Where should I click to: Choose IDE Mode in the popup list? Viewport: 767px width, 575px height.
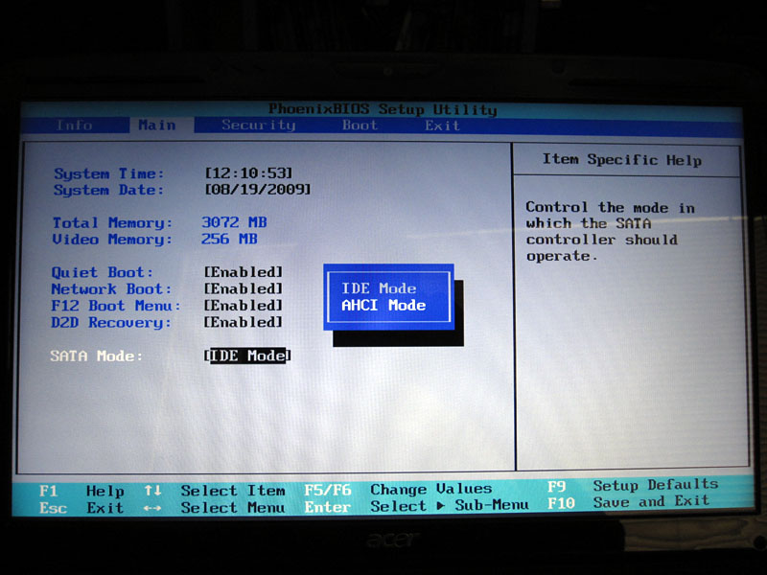click(x=379, y=288)
